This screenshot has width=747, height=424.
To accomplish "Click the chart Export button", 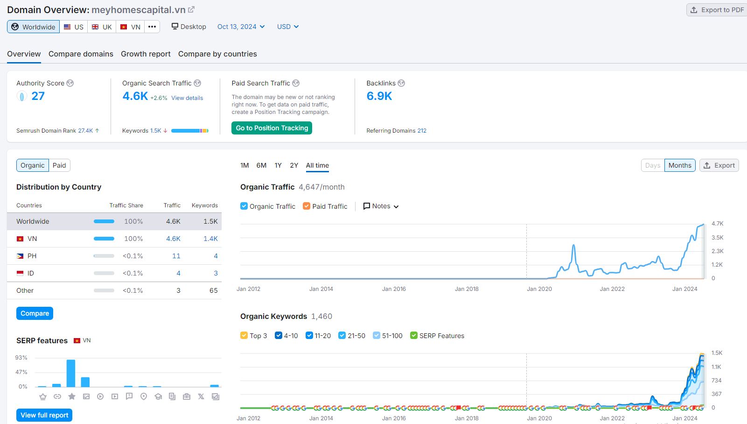I will 719,165.
